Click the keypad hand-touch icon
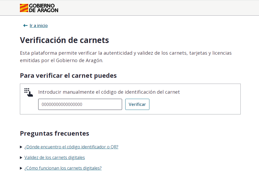 [x=28, y=92]
